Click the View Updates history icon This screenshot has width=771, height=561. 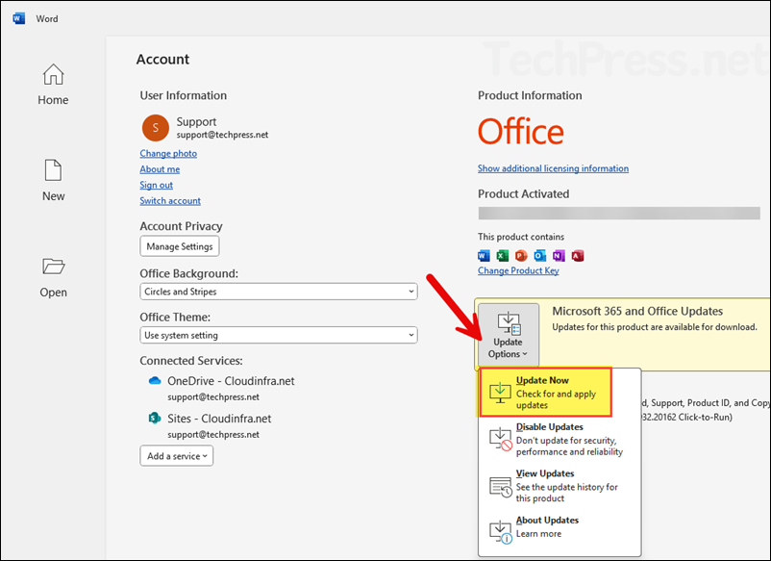(501, 486)
